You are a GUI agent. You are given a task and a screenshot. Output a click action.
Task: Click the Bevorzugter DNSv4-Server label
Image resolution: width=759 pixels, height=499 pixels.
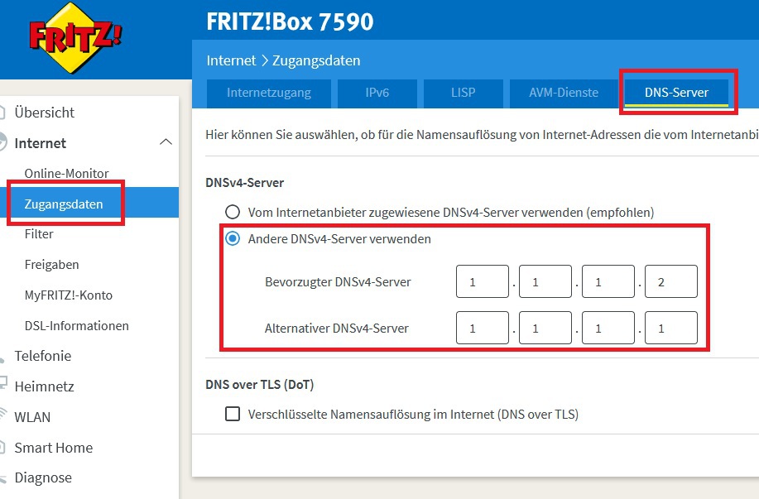click(338, 281)
